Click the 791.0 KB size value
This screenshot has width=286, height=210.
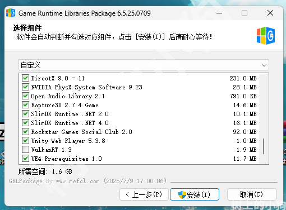243,96
